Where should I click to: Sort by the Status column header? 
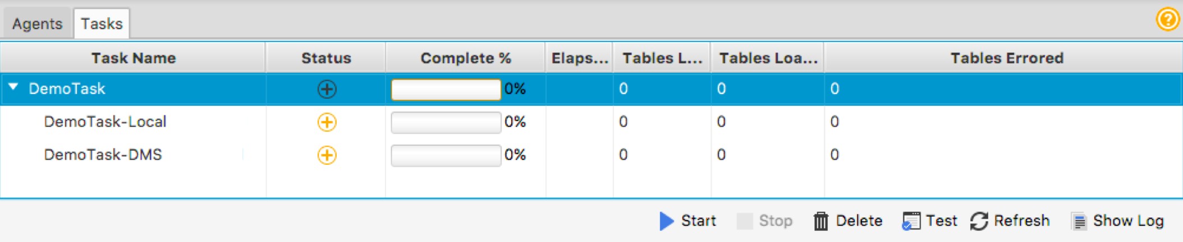tap(326, 58)
